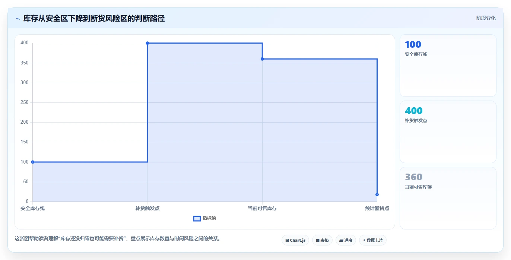Click the 阶段变化 label in the header

point(486,18)
